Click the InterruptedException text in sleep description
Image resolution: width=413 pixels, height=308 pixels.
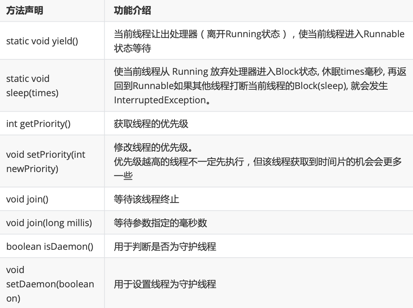160,100
